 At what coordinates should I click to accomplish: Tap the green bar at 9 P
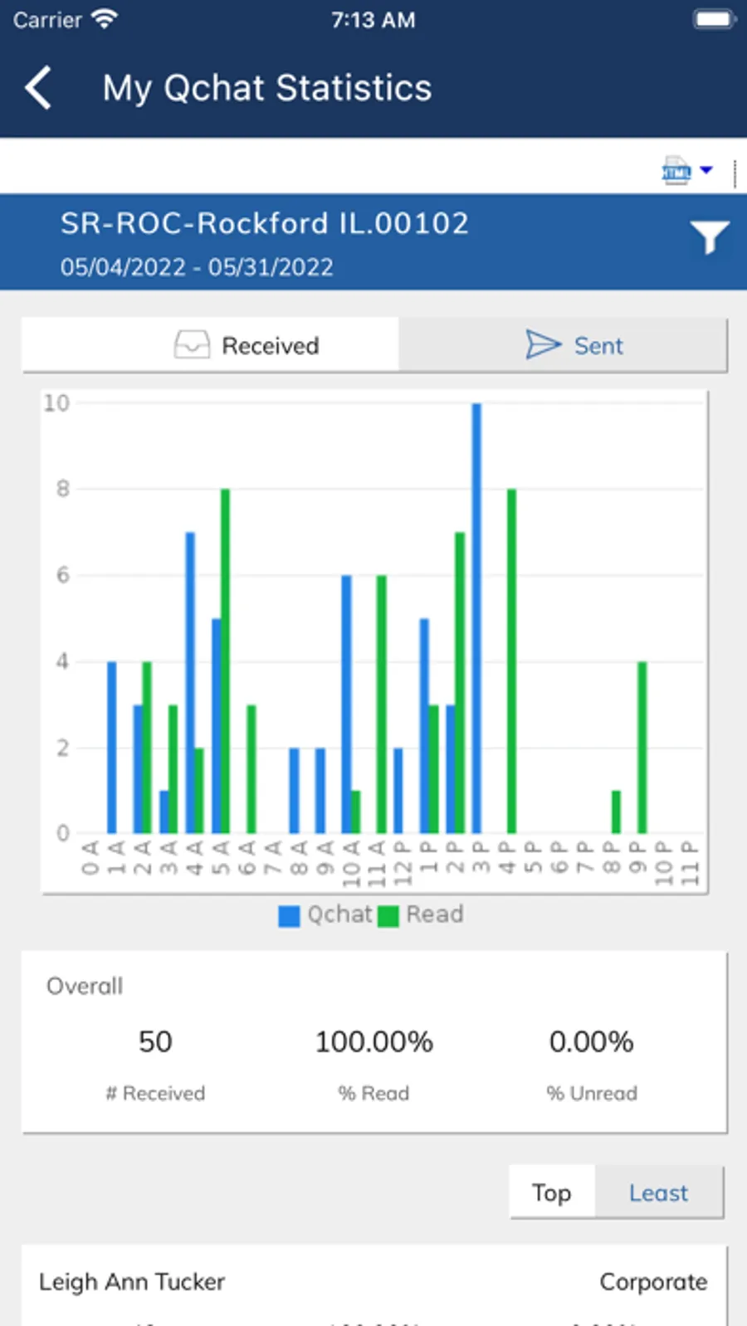coord(642,748)
